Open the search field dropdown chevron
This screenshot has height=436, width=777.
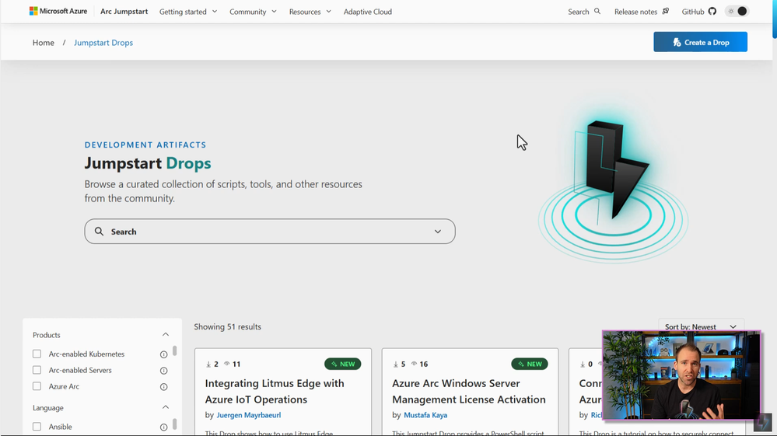point(438,231)
